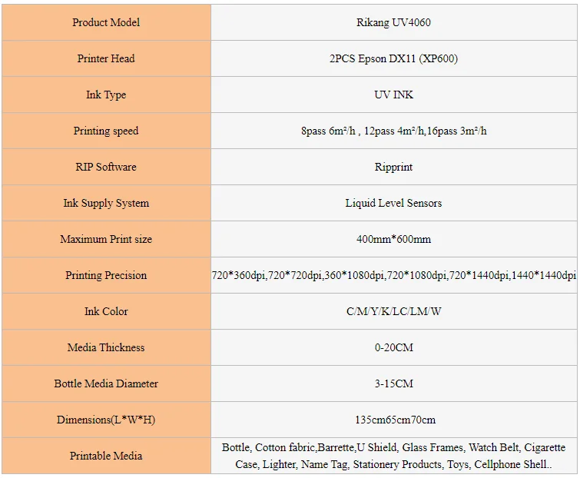Click the Printable Media label cell
Viewport: 580px width, 478px height.
click(x=106, y=456)
